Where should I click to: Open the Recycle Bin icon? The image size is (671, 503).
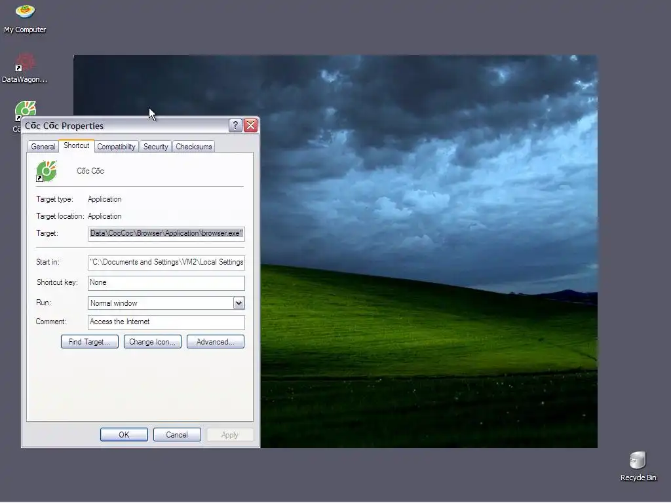coord(638,466)
